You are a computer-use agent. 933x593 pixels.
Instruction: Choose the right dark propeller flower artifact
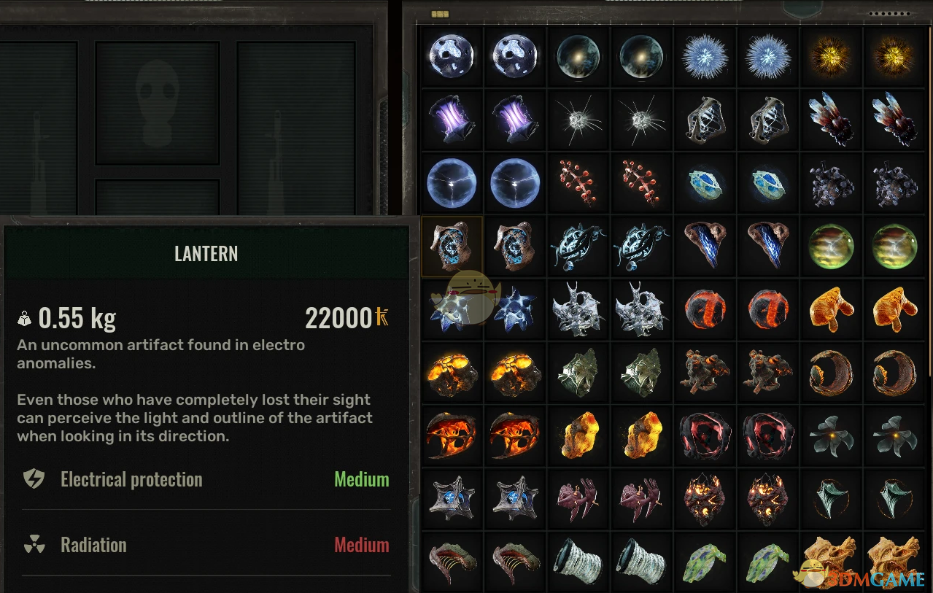[894, 435]
